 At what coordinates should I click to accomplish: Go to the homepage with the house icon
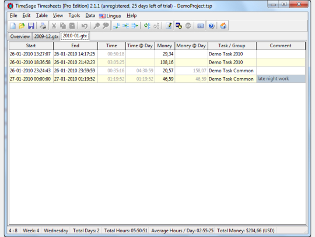click(223, 26)
